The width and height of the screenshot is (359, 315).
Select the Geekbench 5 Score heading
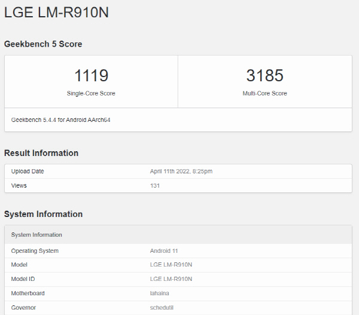pyautogui.click(x=43, y=44)
